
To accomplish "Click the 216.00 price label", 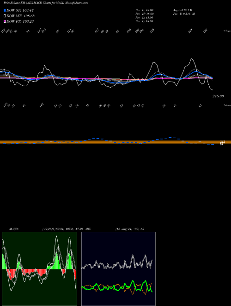I will [x=218, y=96].
